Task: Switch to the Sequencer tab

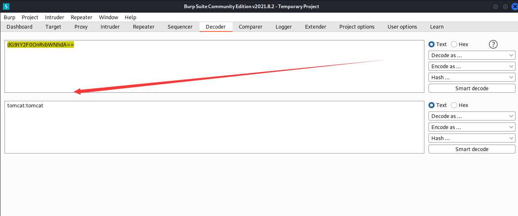Action: [x=180, y=27]
